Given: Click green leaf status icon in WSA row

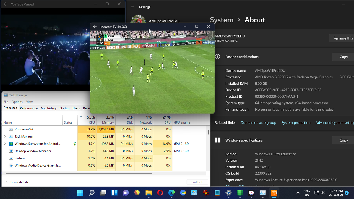Looking at the screenshot, I should (75, 144).
